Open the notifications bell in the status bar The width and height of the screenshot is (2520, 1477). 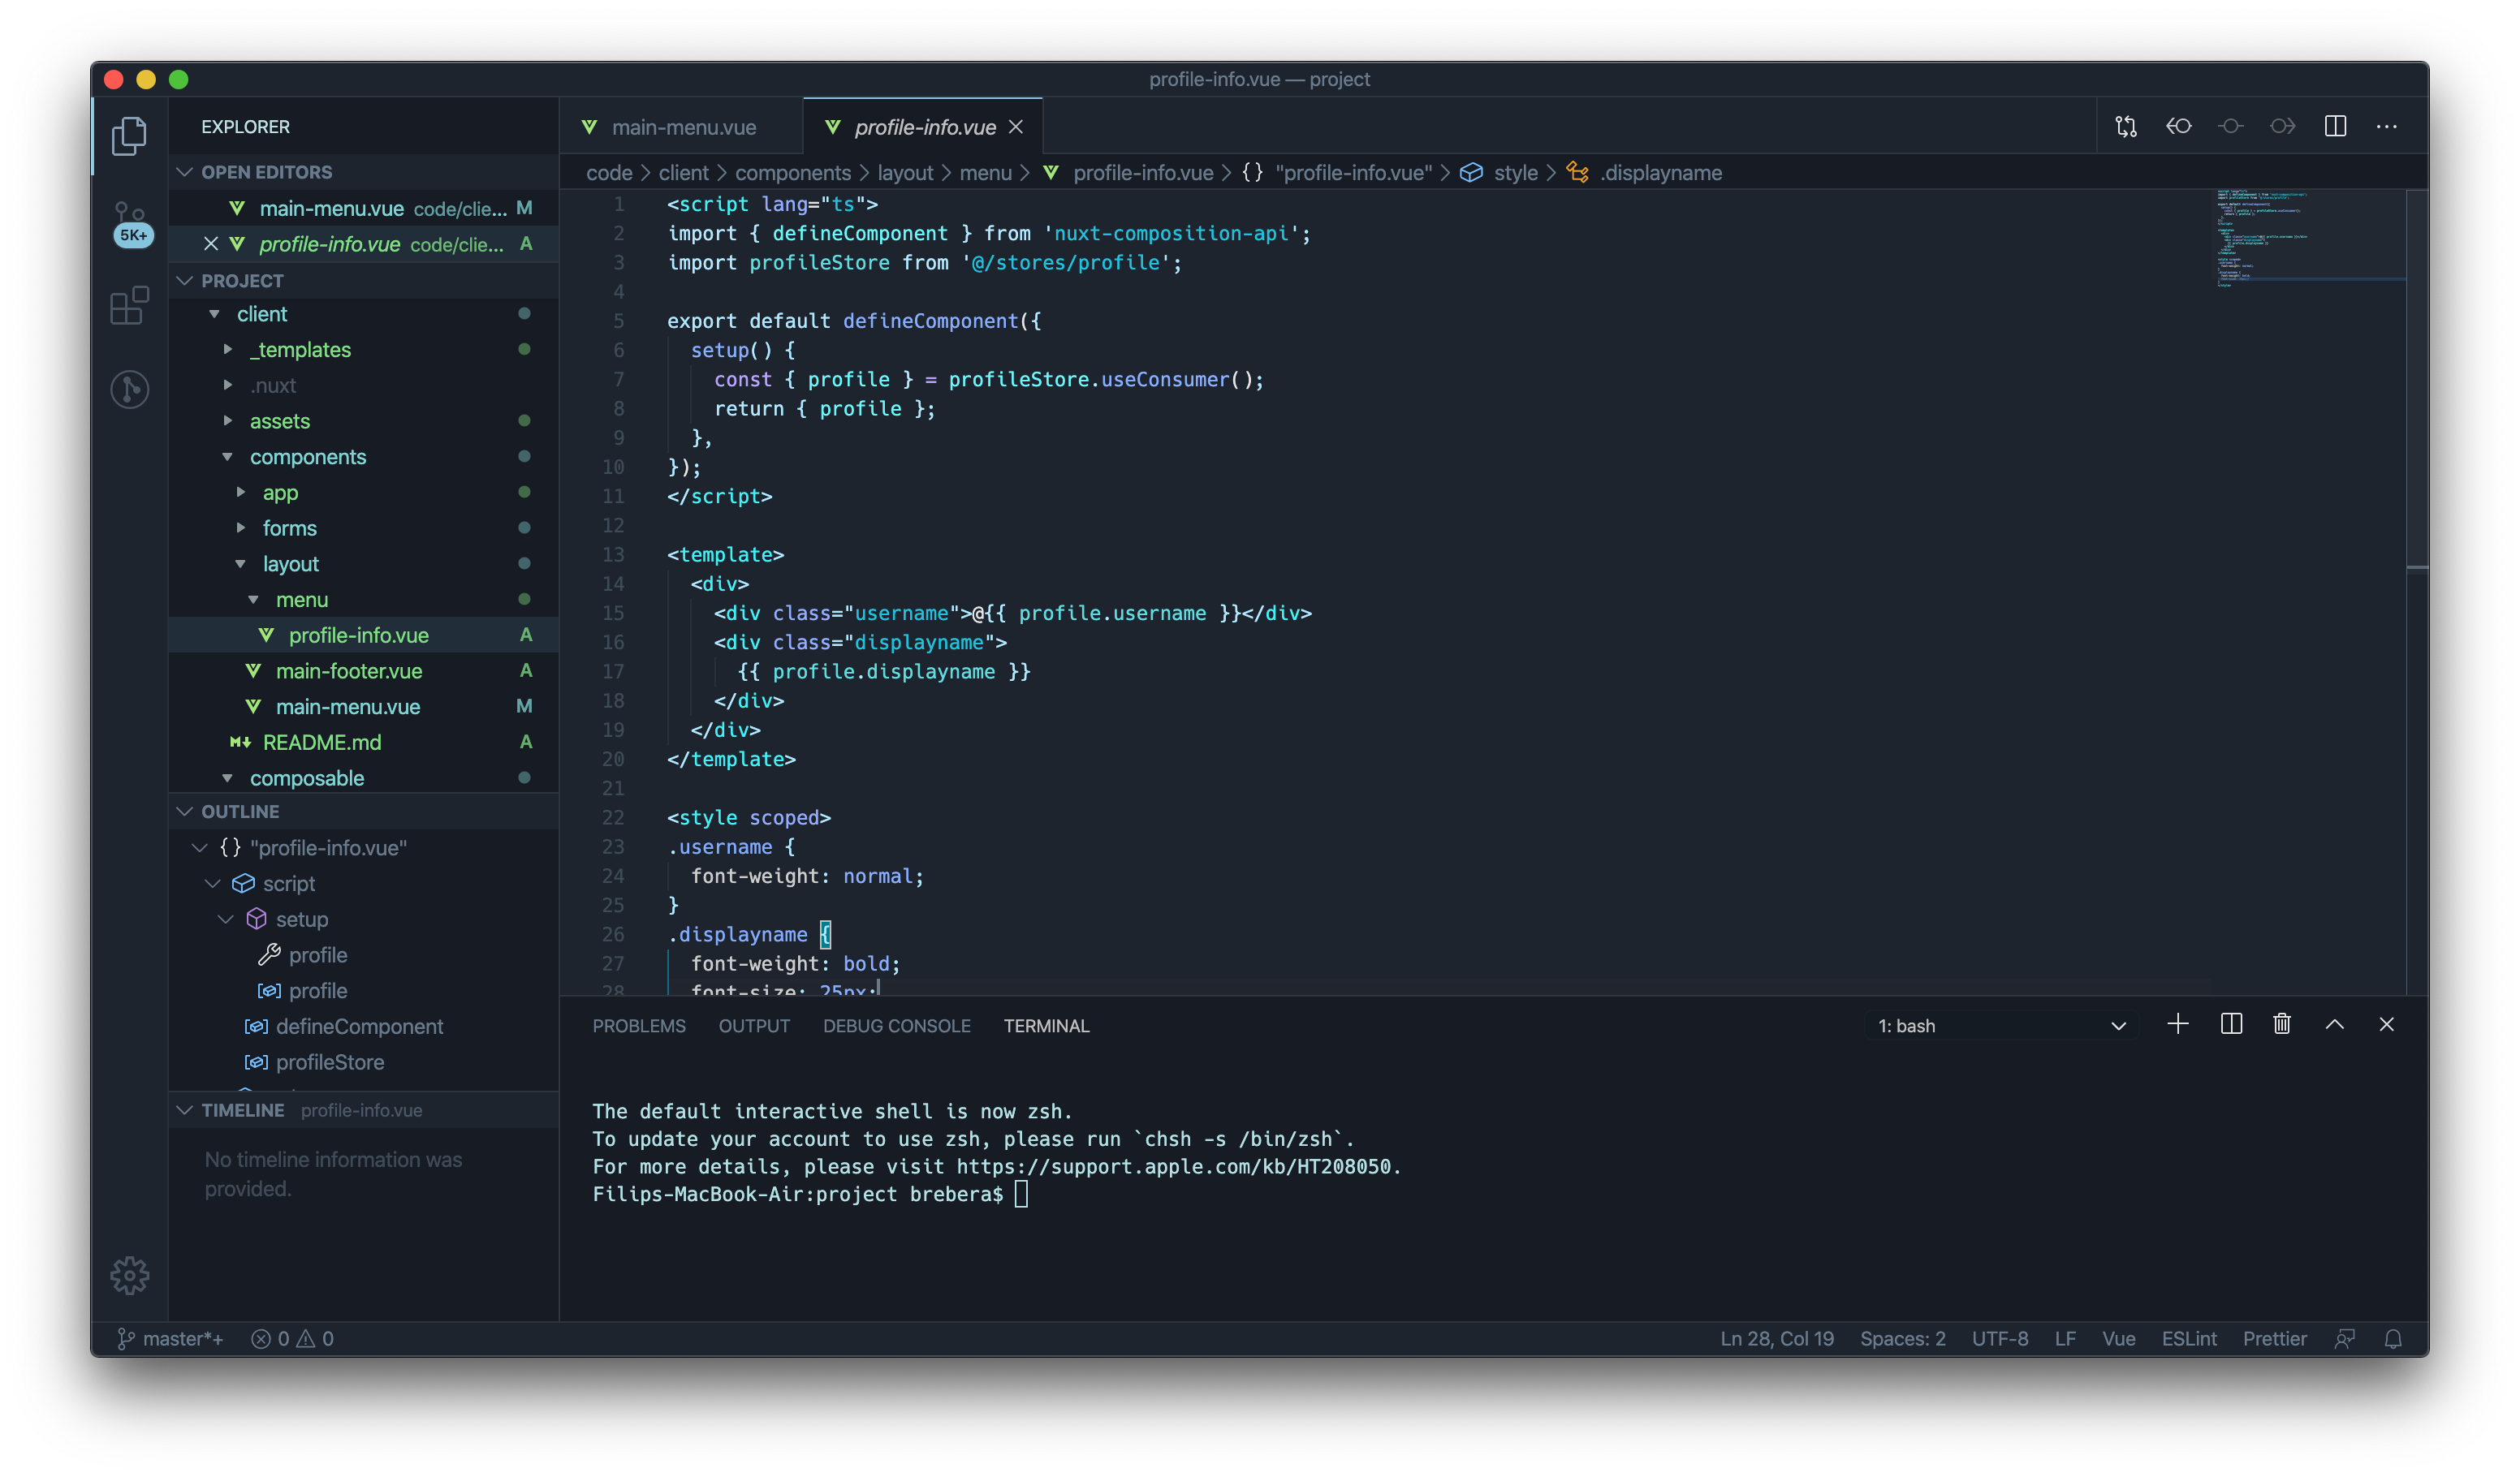click(x=2393, y=1339)
